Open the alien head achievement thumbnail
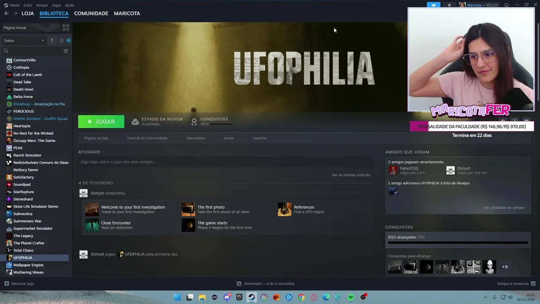 [x=489, y=267]
